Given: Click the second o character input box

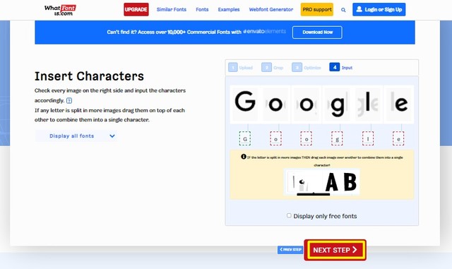Looking at the screenshot, I should point(306,138).
